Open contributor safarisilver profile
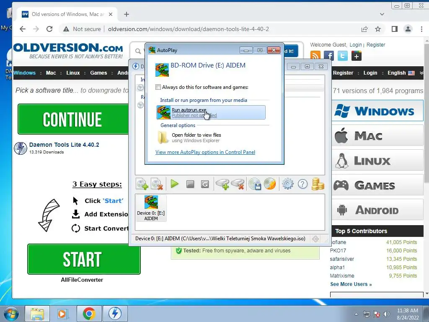The height and width of the screenshot is (322, 429). (342, 259)
